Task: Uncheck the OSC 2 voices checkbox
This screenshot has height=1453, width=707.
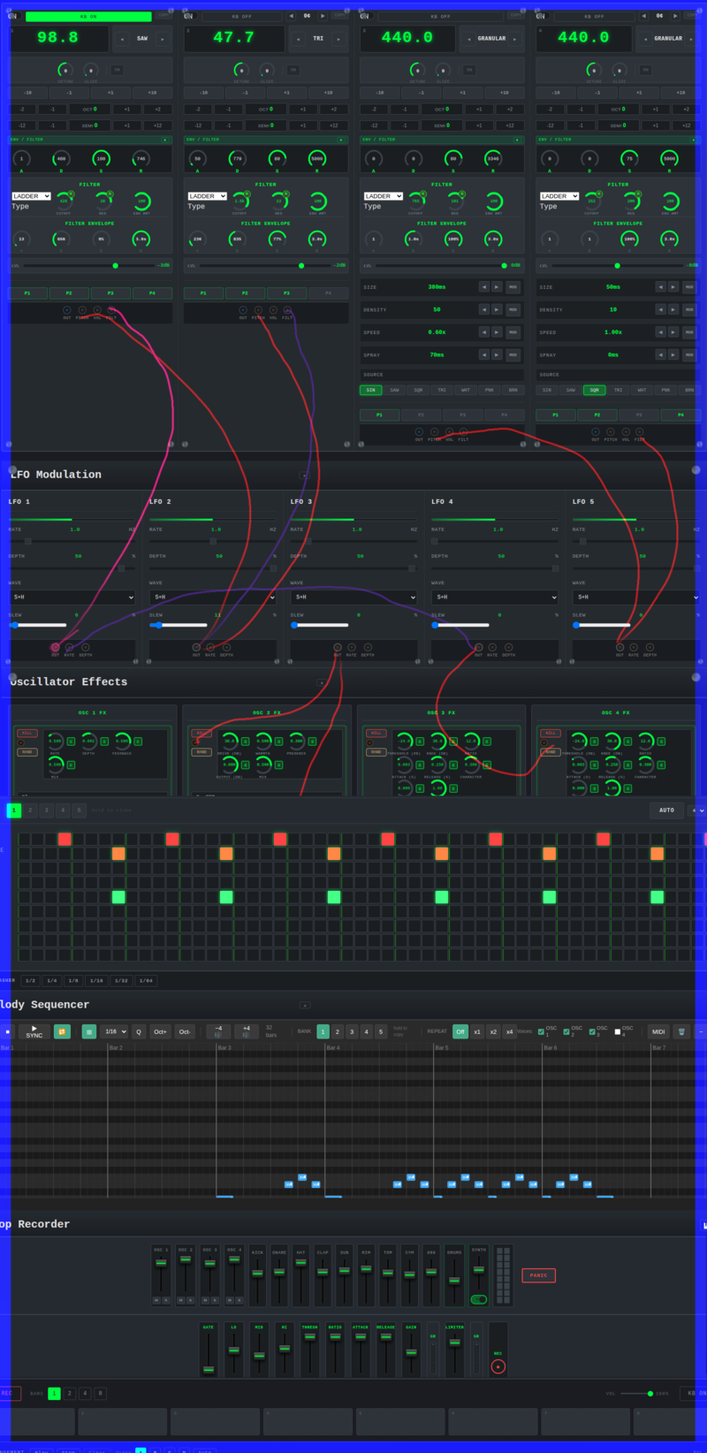Action: tap(566, 1031)
